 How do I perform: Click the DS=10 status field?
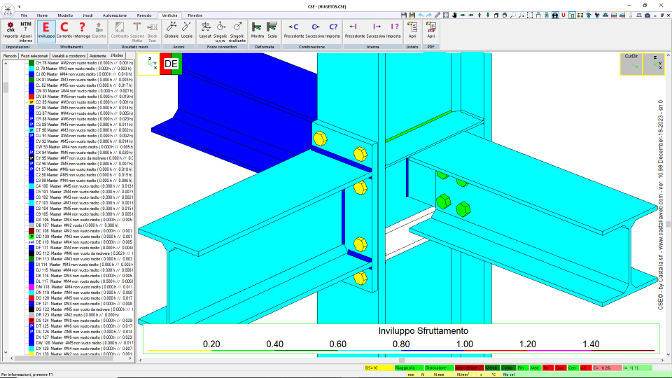point(379,367)
